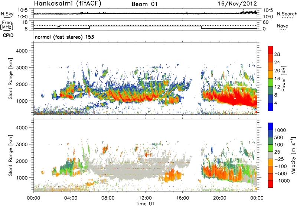297x206 pixels.
Task: Click the Time UT axis label
Action: pos(145,204)
